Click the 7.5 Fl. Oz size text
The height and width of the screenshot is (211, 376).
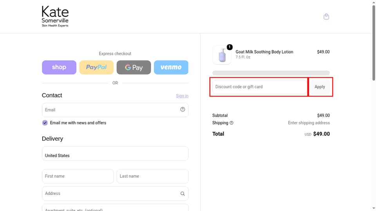tap(243, 57)
